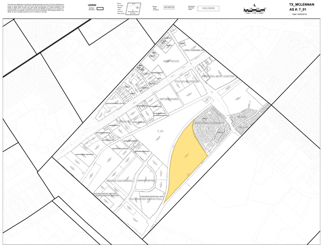
Task: Click the dashed subdivision boundary sample box
Action: (x=207, y=8)
